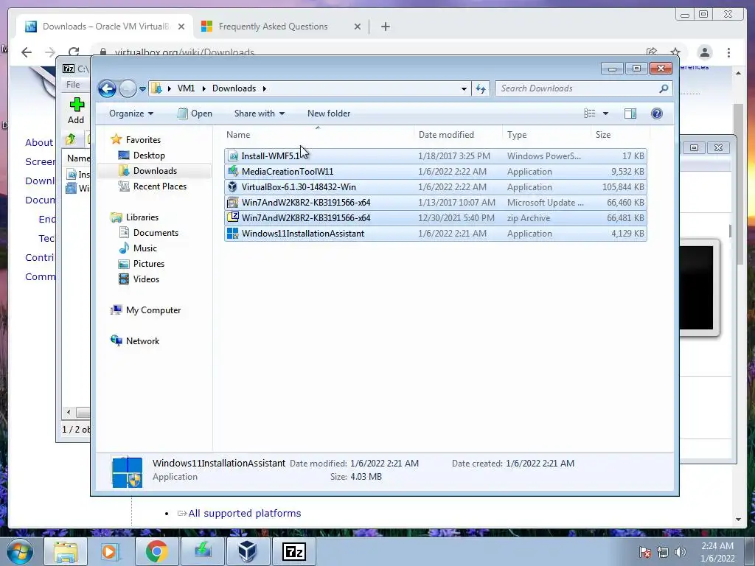
Task: Open Windows Media Player taskbar icon
Action: coord(110,551)
